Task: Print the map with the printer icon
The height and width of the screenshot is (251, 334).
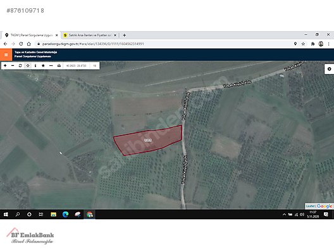Action: (x=59, y=65)
